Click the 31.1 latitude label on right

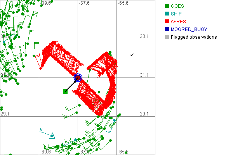coord(144,75)
